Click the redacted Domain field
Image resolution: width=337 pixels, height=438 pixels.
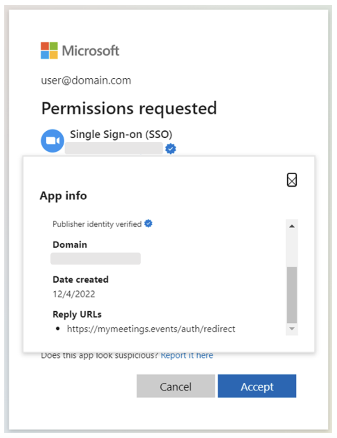[95, 258]
